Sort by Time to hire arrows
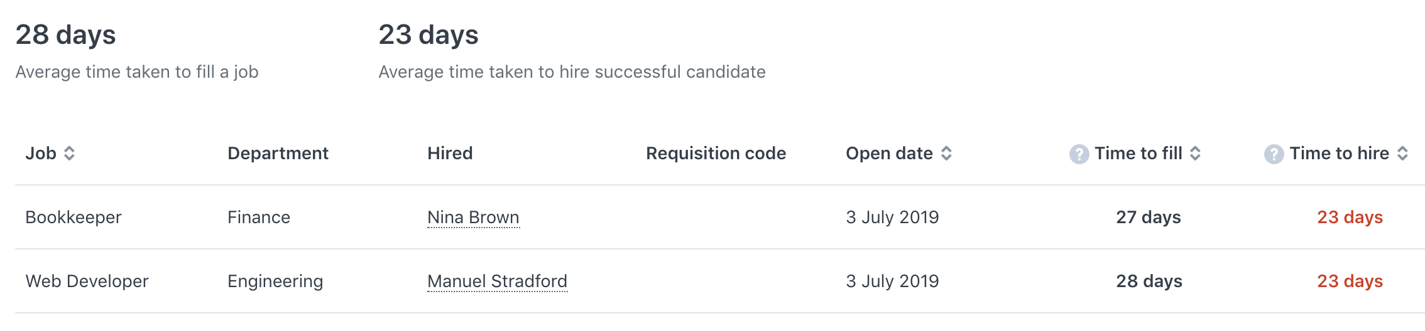The width and height of the screenshot is (1425, 331). (1402, 153)
